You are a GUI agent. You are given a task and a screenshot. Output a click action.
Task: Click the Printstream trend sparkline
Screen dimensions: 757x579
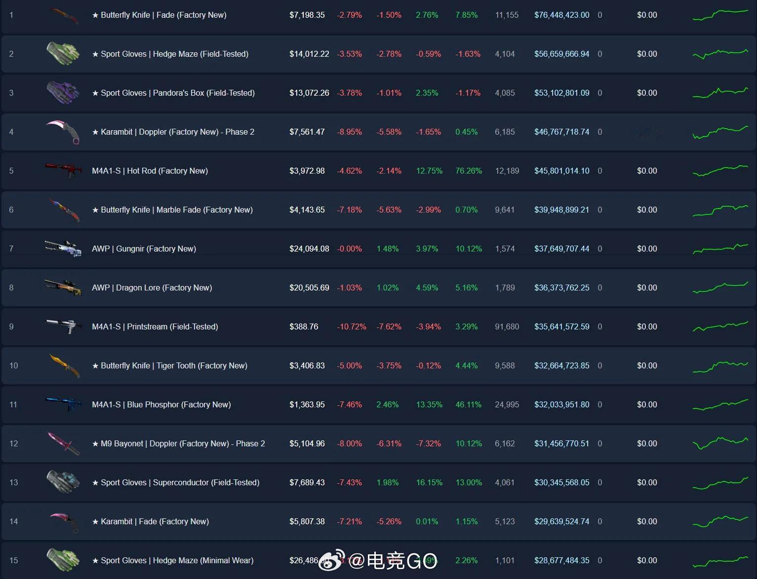720,326
